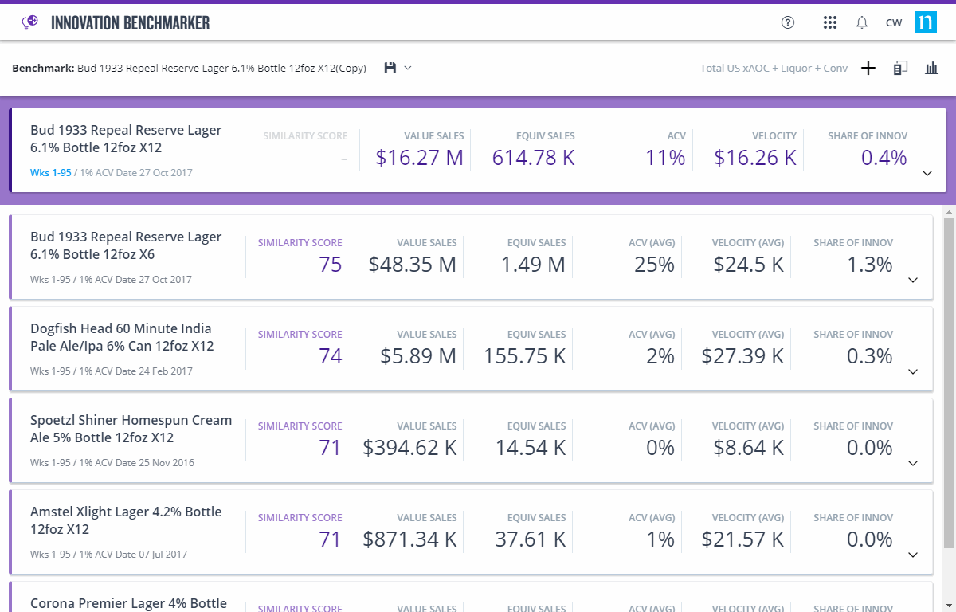Expand the Spoetzl Shiner Homespun card

[913, 463]
